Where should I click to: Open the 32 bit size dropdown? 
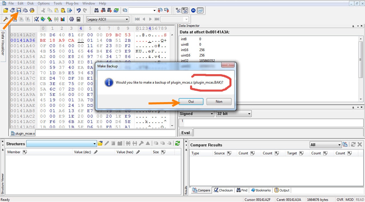(233, 114)
